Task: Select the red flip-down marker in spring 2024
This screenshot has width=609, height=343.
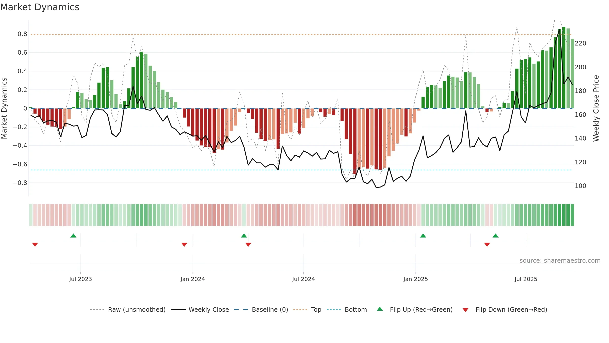Action: click(x=248, y=244)
